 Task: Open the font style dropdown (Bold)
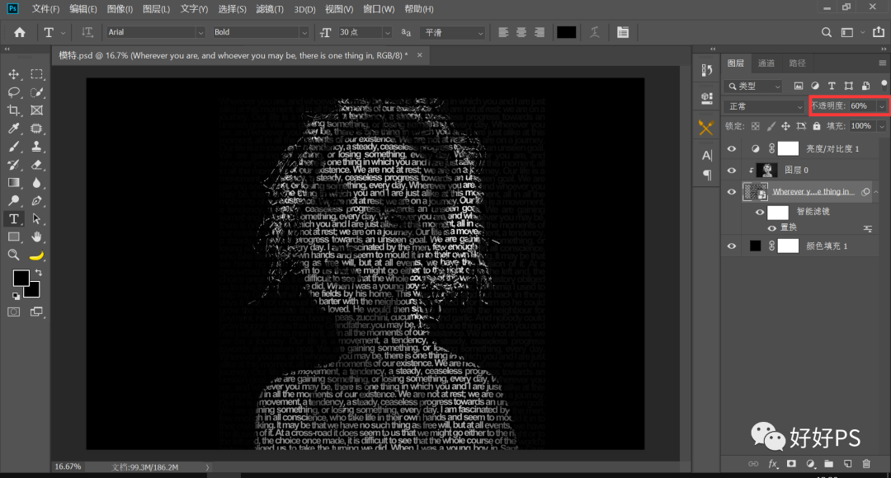click(x=304, y=33)
